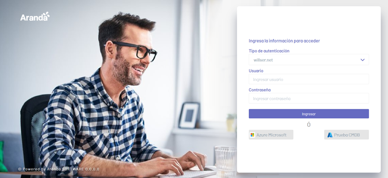This screenshot has width=388, height=178.
Task: Click the Ó separator below Ingresar
Action: coord(309,125)
